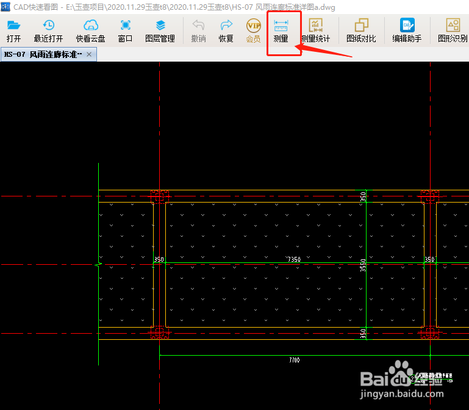Activate the 测量 measure tool
This screenshot has width=469, height=410.
point(281,31)
